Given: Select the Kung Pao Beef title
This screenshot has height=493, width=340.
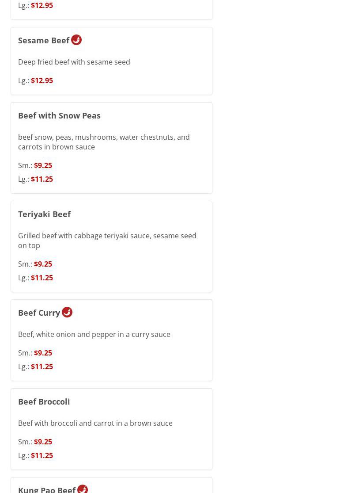Looking at the screenshot, I should coord(47,489).
